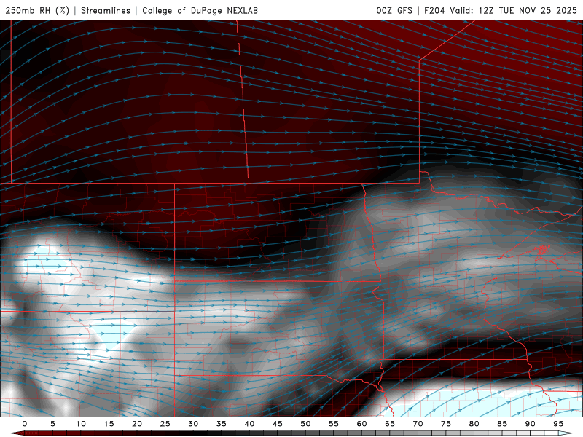Click the "25" humidity scale value
Viewport: 583px width, 437px height.
click(x=165, y=424)
